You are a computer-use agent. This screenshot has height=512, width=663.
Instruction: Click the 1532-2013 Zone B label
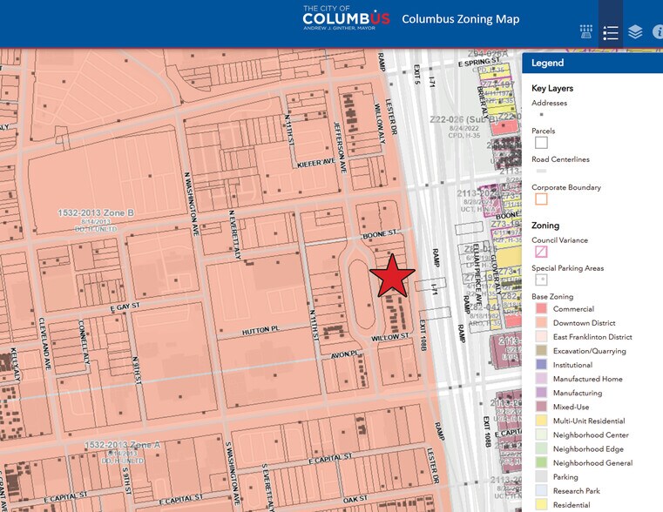[97, 212]
